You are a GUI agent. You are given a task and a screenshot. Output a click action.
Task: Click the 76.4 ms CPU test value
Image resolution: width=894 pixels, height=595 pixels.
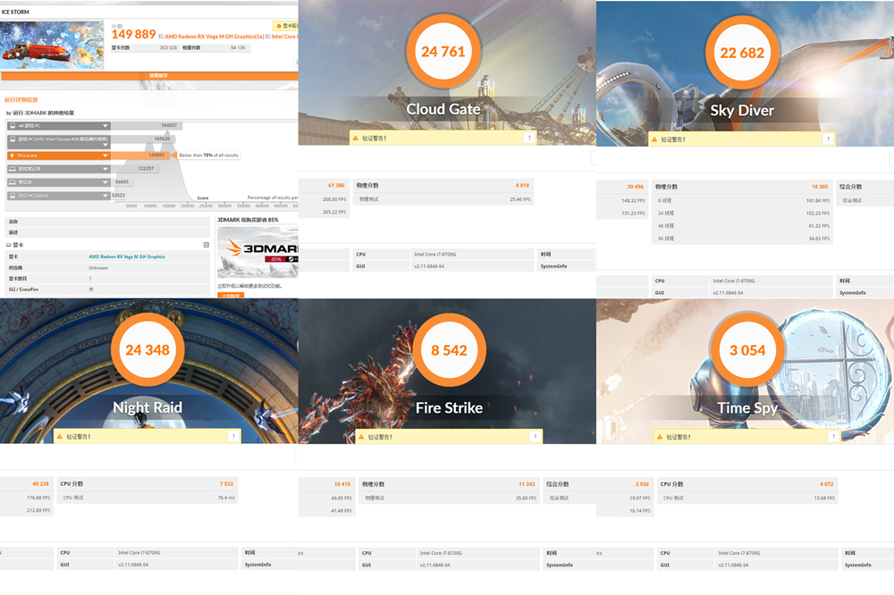[226, 498]
